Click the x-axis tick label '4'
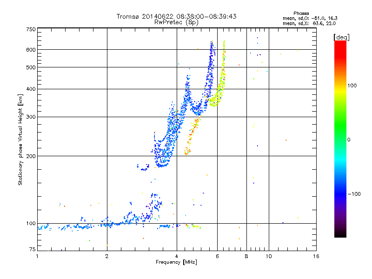Viewport: 372px width, 279px height. (177, 256)
